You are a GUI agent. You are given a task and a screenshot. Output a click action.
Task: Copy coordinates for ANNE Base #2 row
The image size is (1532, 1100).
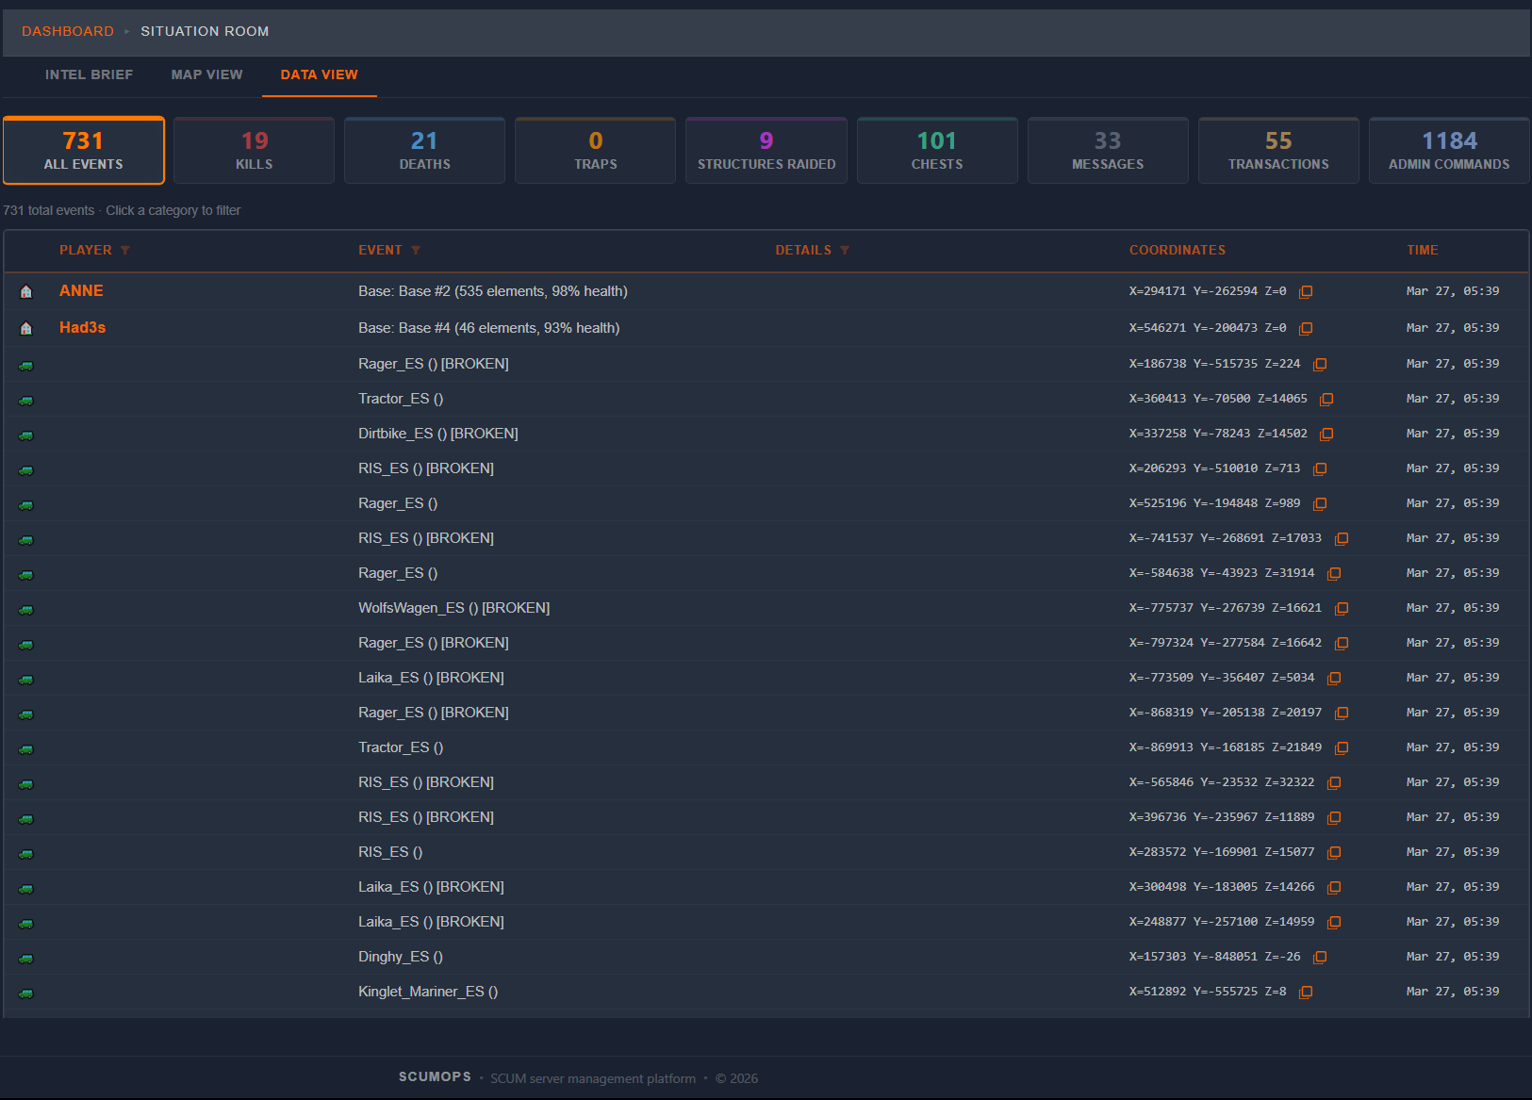1306,292
